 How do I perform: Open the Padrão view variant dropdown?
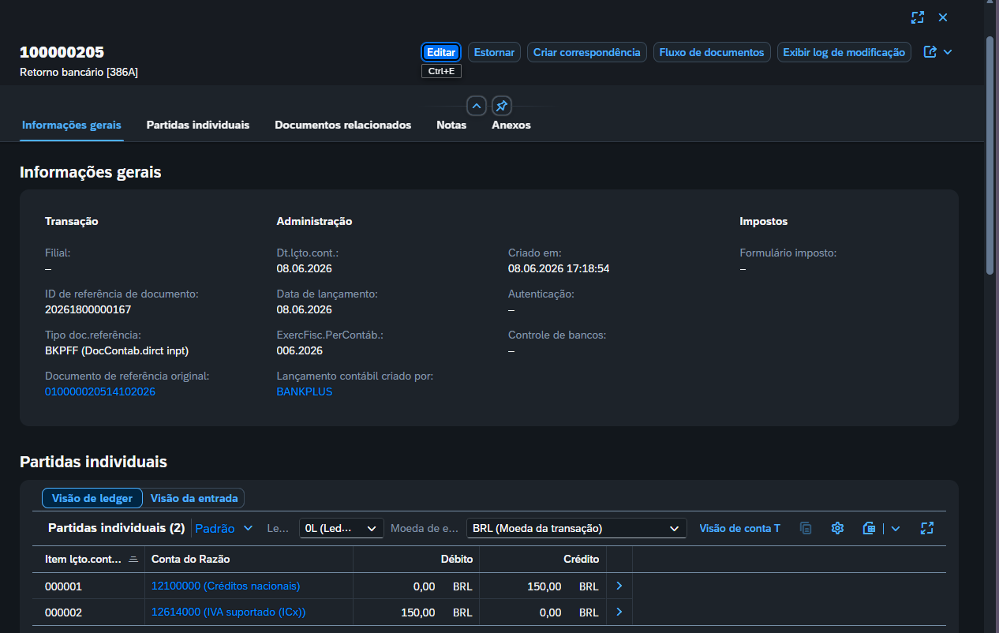point(224,528)
